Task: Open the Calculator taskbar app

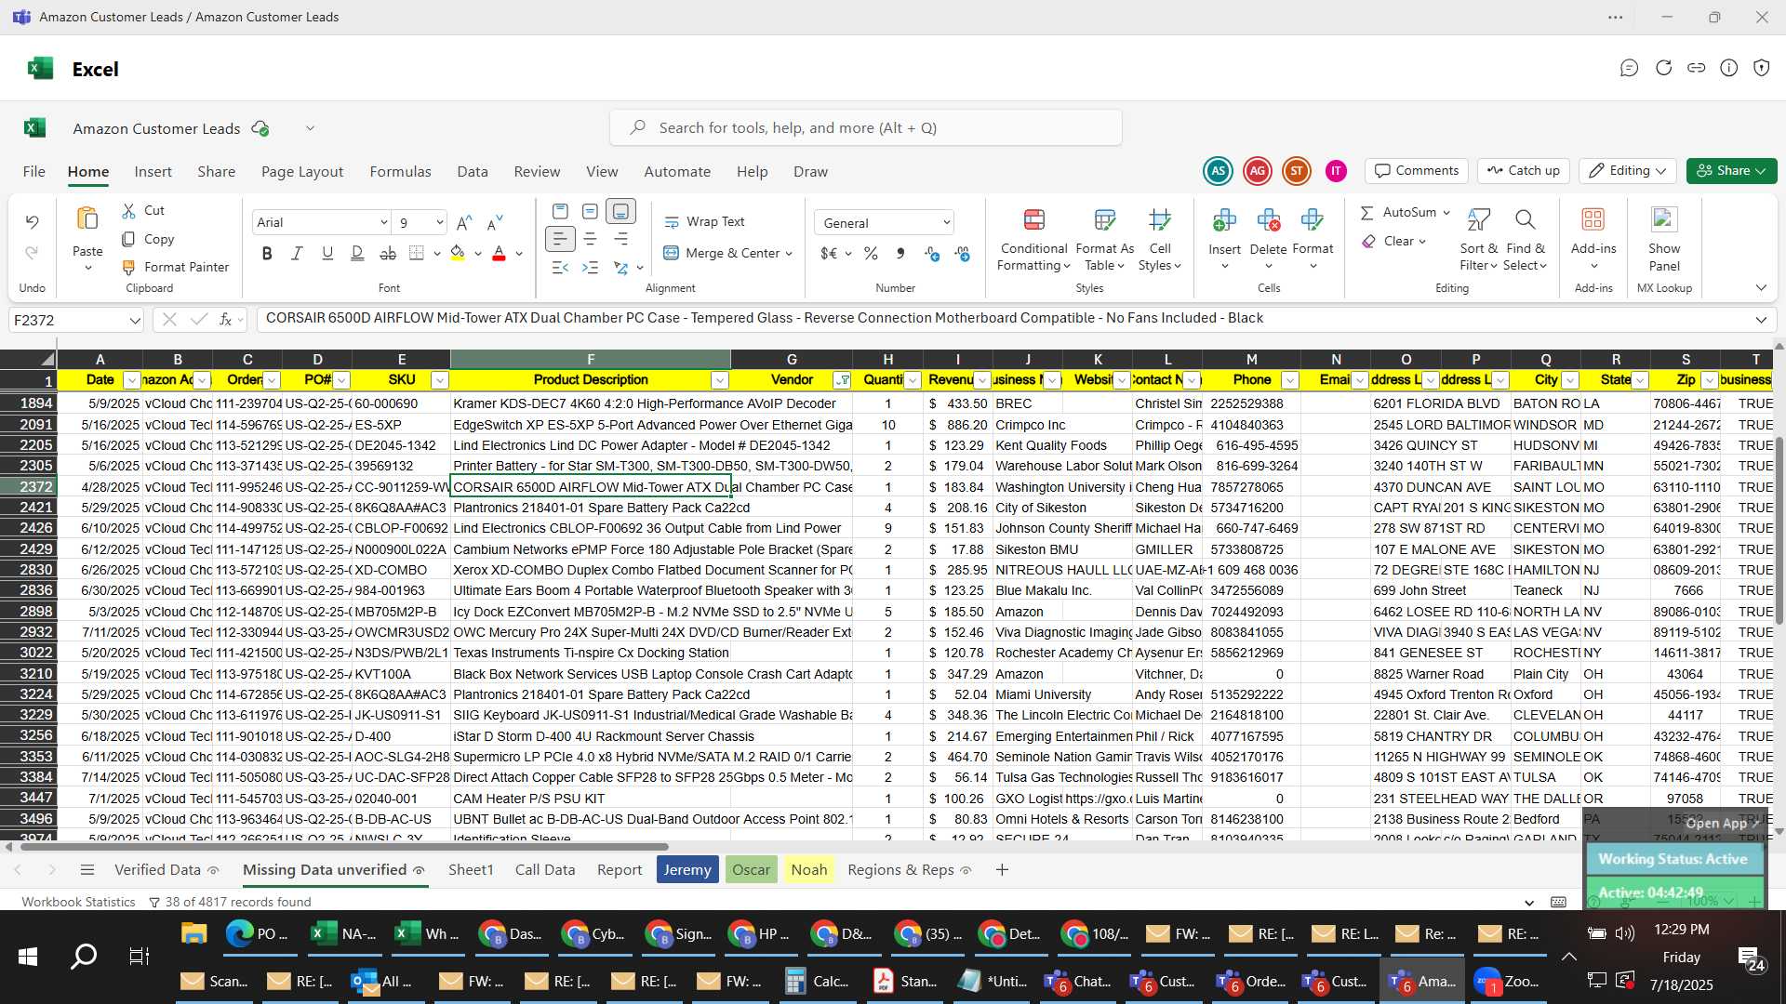Action: point(817,981)
